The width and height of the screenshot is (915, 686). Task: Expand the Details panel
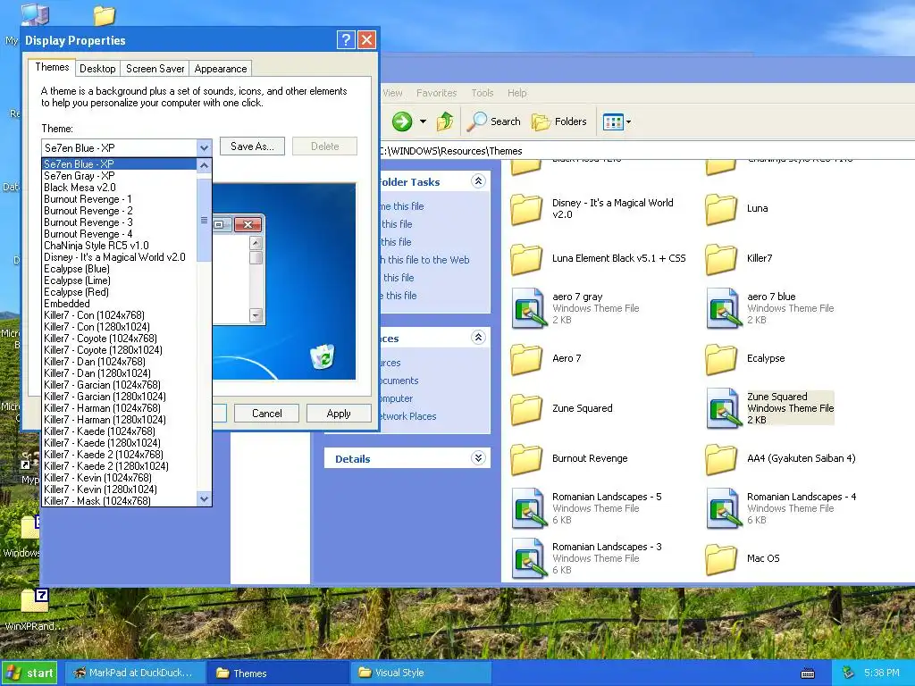[478, 458]
